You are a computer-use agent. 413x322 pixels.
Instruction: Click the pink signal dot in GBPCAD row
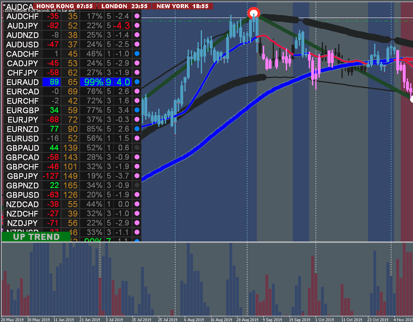coord(137,157)
